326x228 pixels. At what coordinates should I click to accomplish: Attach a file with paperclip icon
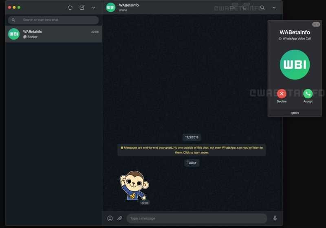tap(120, 218)
